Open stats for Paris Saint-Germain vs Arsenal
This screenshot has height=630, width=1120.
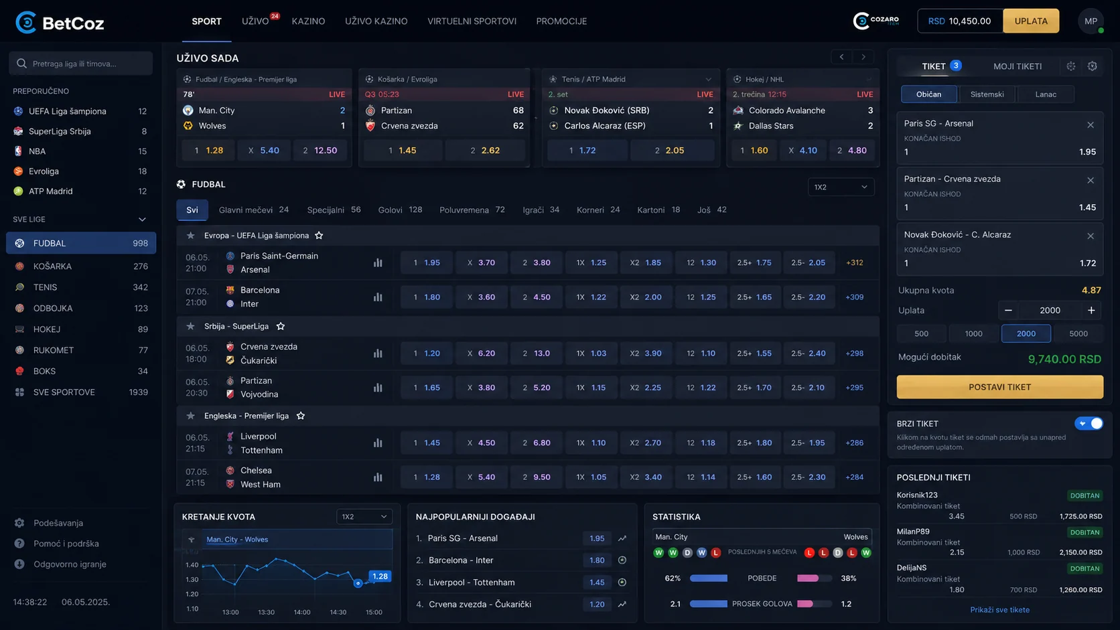[x=378, y=262]
